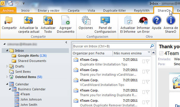Flag the Duplicate Killer Installation Tips email
180x107 pixels.
point(148,61)
